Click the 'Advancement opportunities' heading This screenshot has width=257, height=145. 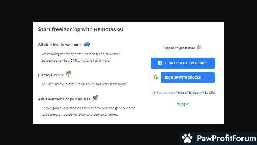point(64,99)
